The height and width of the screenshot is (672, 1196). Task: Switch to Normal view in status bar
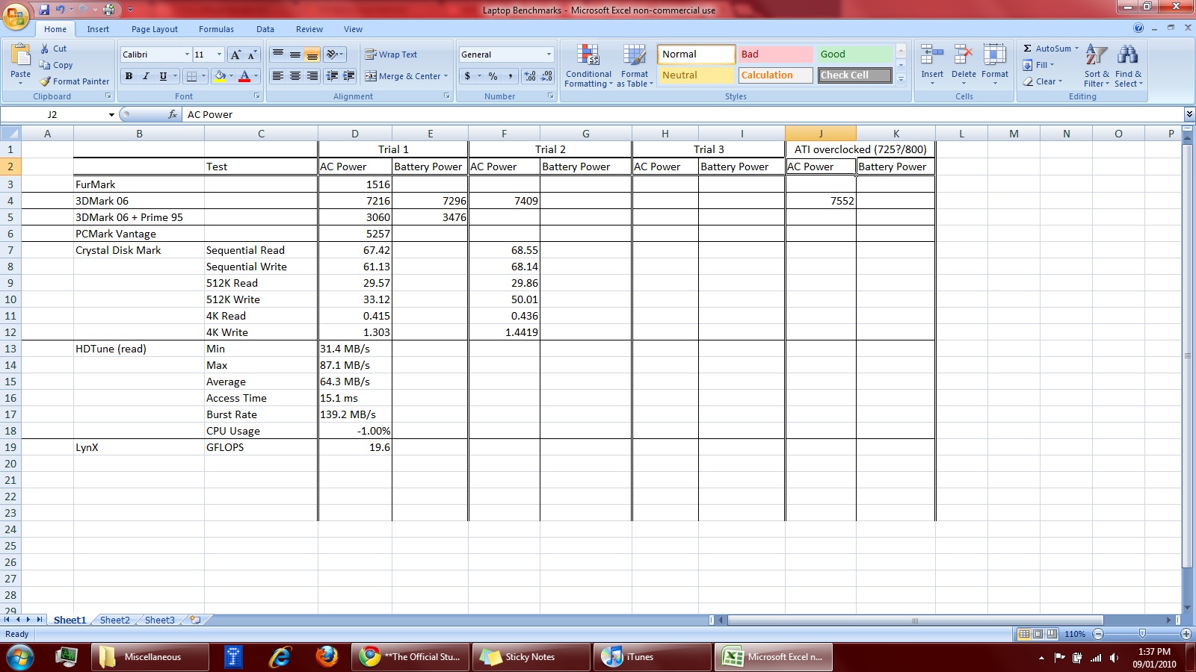tap(1024, 634)
